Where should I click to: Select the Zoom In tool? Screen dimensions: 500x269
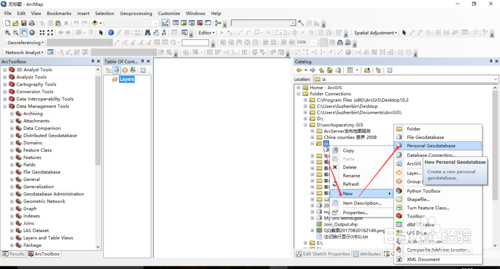[x=7, y=32]
